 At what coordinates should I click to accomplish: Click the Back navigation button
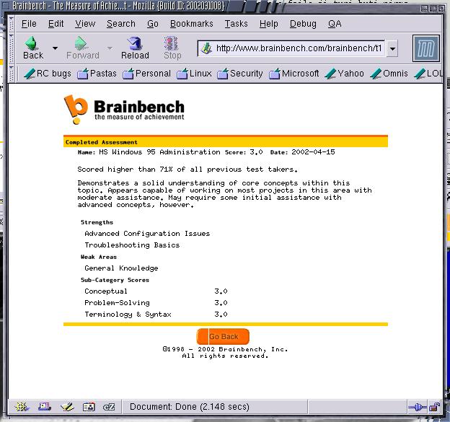point(33,48)
